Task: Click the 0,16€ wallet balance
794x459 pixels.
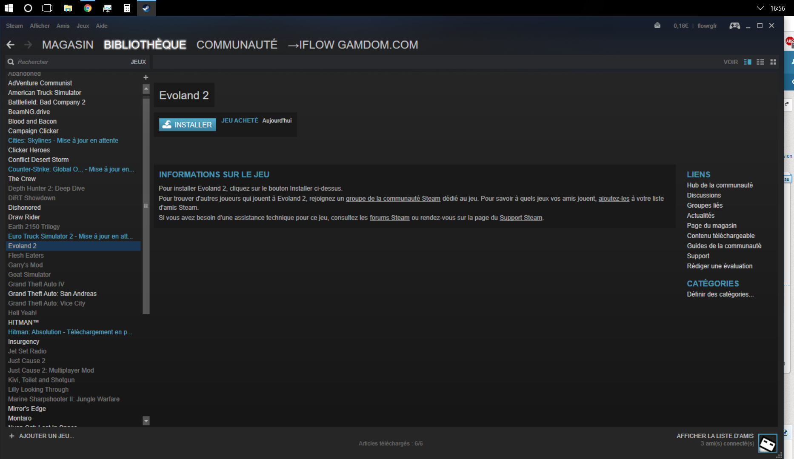Action: [681, 26]
